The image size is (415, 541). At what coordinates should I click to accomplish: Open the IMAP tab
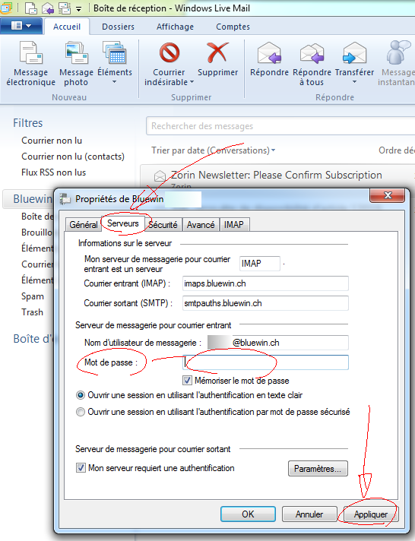pos(234,225)
